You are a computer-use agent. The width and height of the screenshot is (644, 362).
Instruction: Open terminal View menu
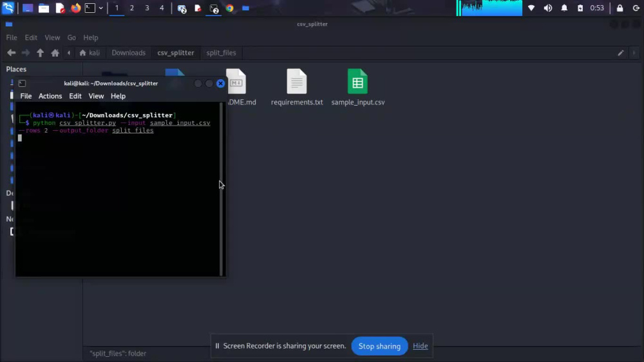pos(96,96)
